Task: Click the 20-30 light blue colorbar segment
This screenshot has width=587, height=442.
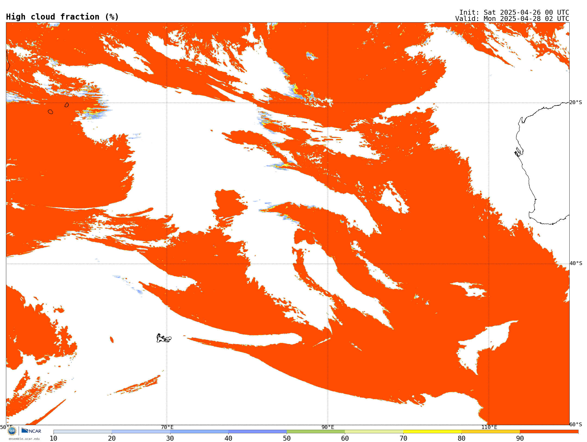Action: 141,432
